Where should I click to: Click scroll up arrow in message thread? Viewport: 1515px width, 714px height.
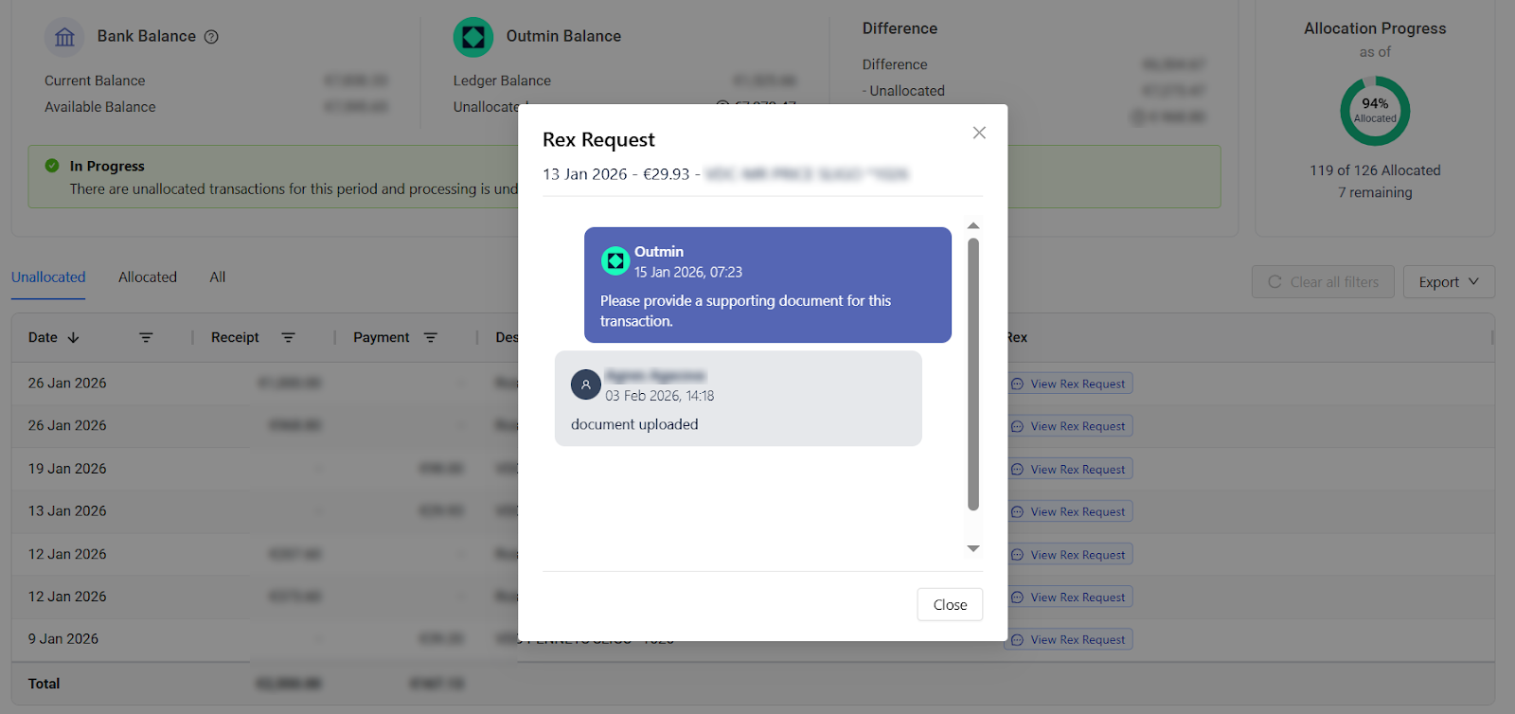coord(973,225)
